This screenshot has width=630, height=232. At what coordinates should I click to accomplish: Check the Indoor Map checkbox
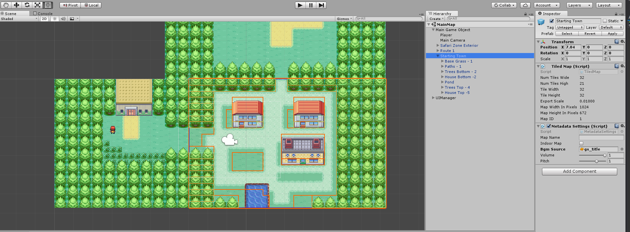coord(581,143)
